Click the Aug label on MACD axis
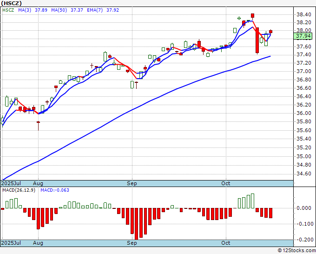The height and width of the screenshot is (254, 316). pyautogui.click(x=38, y=243)
